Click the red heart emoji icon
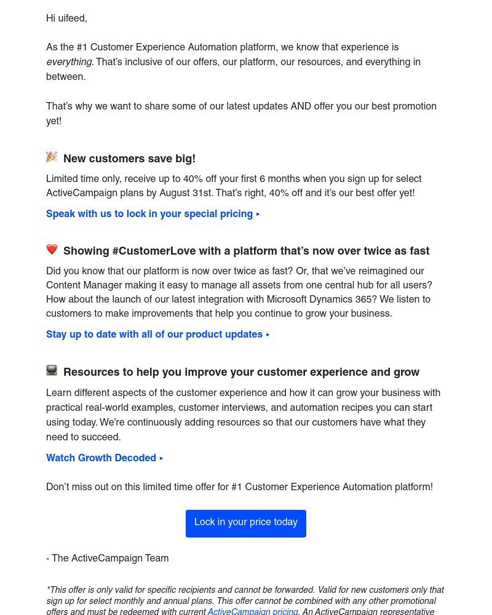 (x=52, y=250)
